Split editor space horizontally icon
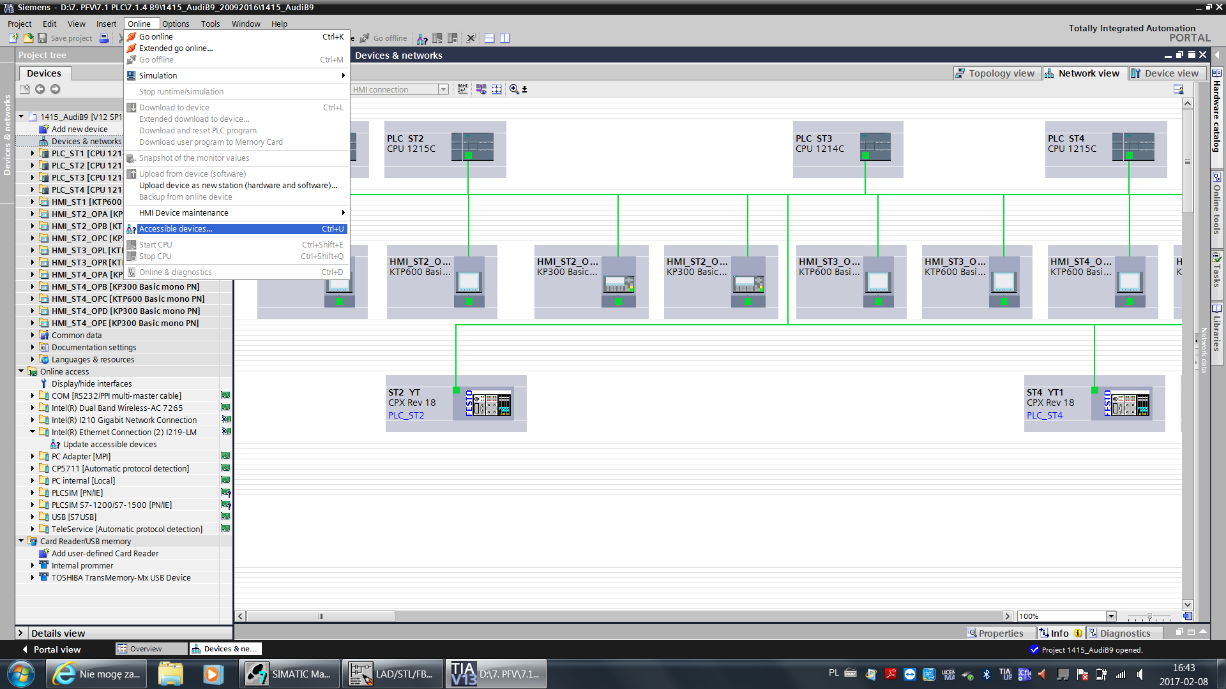 pyautogui.click(x=490, y=38)
